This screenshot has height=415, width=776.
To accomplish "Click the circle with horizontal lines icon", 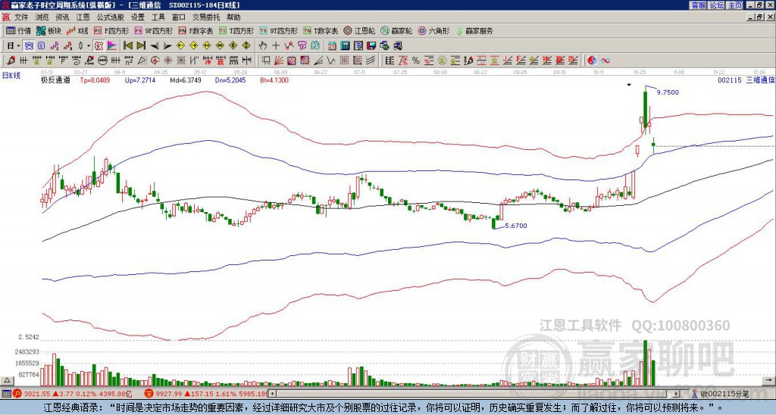I will click(x=102, y=61).
